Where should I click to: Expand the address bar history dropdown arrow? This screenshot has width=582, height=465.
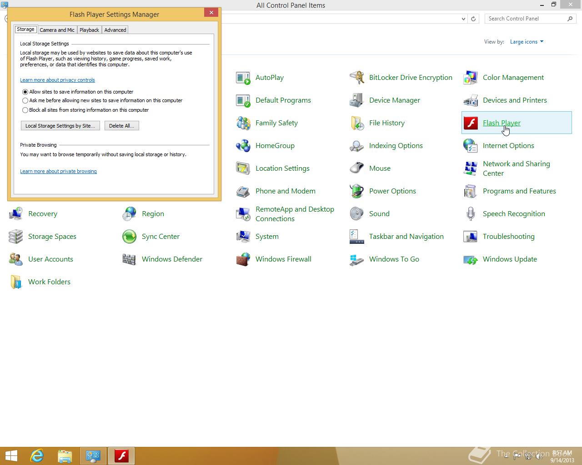(x=463, y=19)
